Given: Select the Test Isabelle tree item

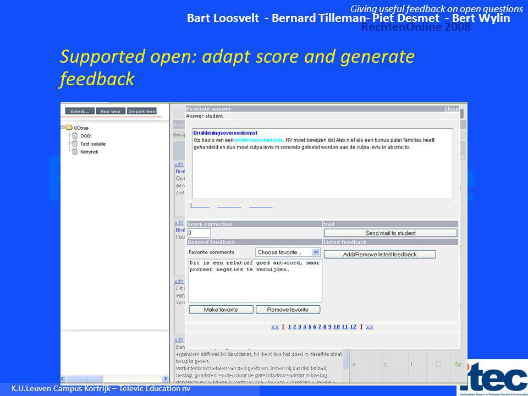Looking at the screenshot, I should click(93, 144).
